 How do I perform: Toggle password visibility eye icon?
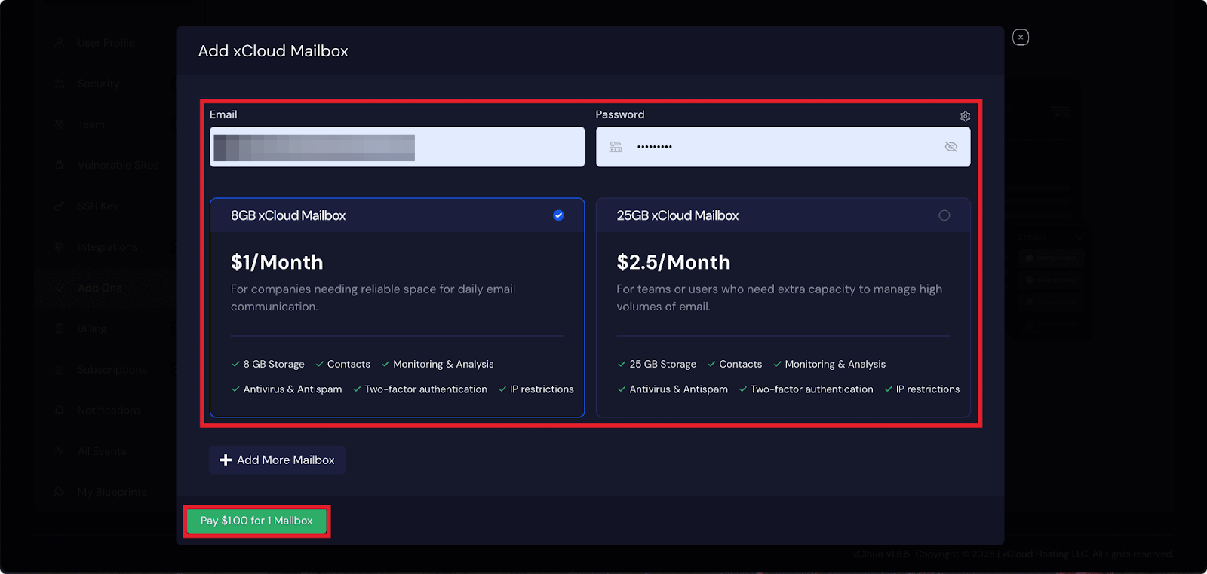click(x=951, y=147)
